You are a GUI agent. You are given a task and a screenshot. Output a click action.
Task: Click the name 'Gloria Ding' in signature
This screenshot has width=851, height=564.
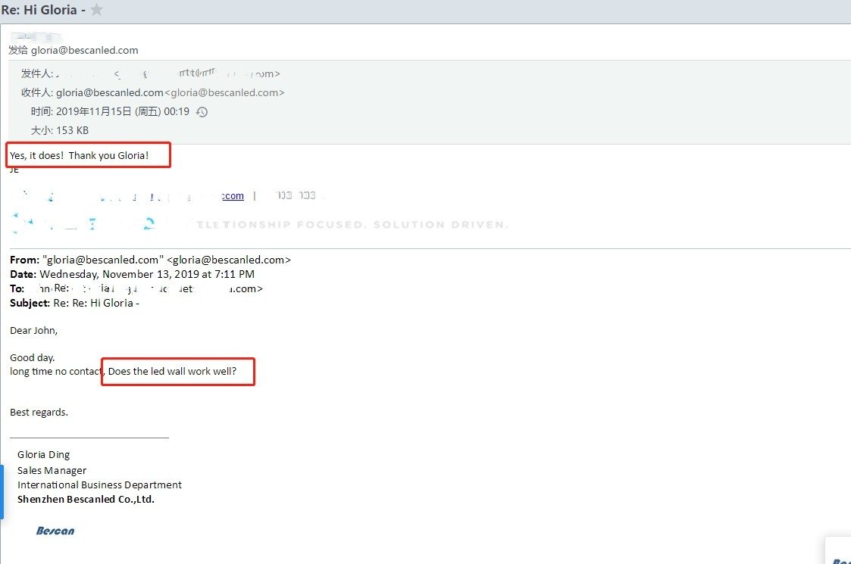click(x=44, y=455)
